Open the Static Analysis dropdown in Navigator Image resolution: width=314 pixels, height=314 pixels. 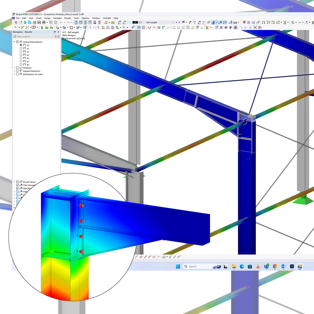(53, 36)
